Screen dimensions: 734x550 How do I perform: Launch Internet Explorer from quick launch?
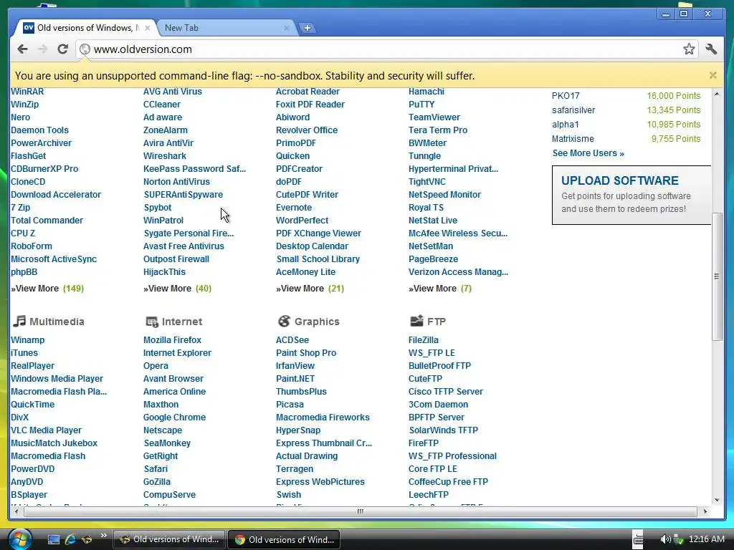(x=70, y=540)
